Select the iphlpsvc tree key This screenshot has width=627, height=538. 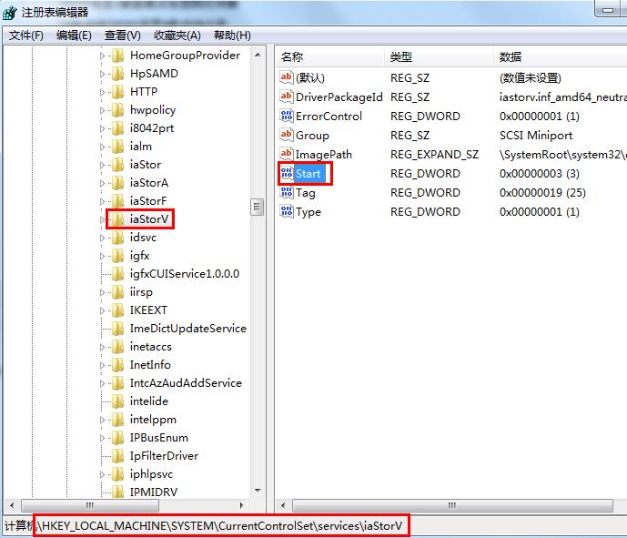(x=152, y=474)
